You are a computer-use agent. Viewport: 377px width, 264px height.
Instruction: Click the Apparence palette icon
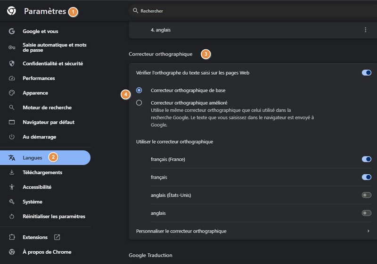pos(12,93)
